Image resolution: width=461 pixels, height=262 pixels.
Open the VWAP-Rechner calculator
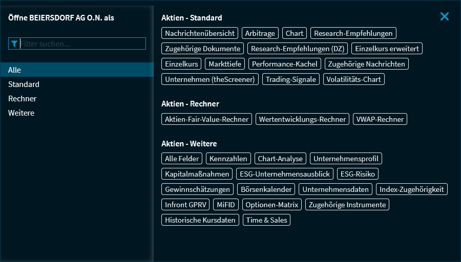380,119
